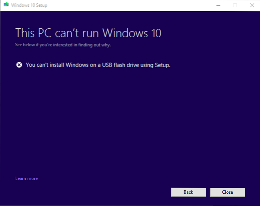Click the greyed-out maximize button
This screenshot has width=260, height=206.
point(235,5)
